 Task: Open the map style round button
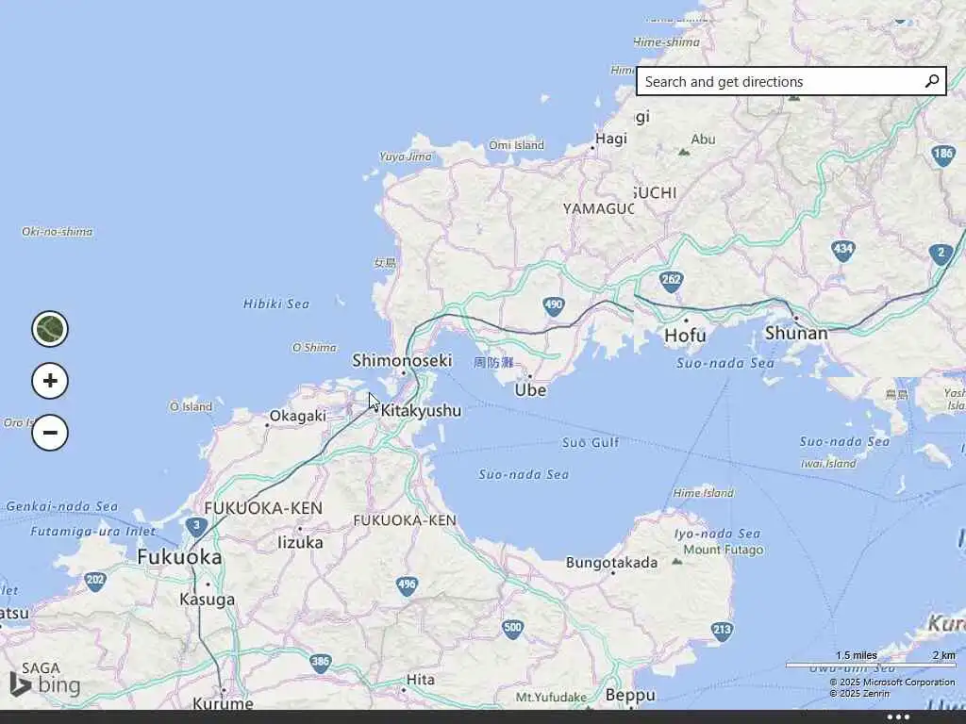pos(50,329)
